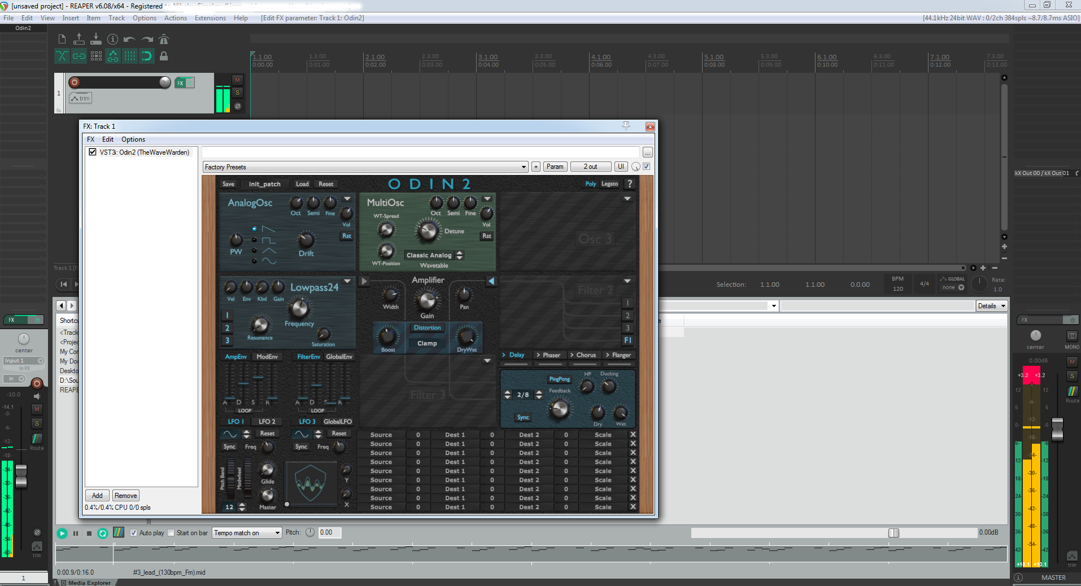This screenshot has width=1081, height=586.
Task: Pause Media Explorer preview
Action: [76, 533]
